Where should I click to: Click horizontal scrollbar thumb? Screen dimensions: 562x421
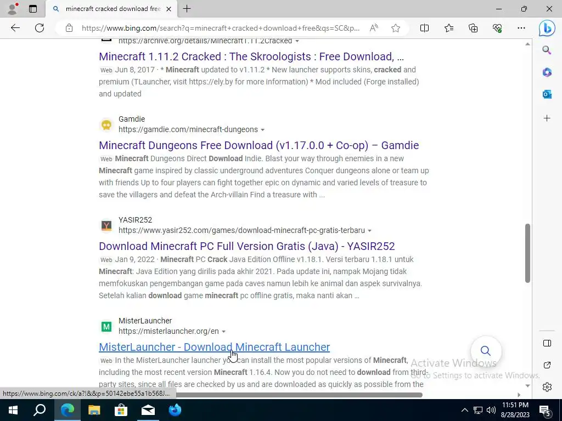pos(298,395)
